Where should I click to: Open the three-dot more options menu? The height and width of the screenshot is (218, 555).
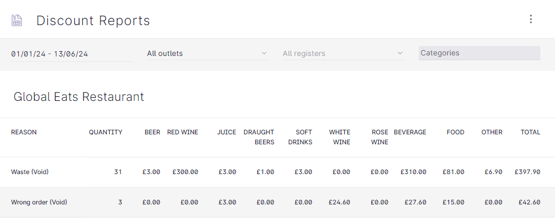[x=530, y=19]
